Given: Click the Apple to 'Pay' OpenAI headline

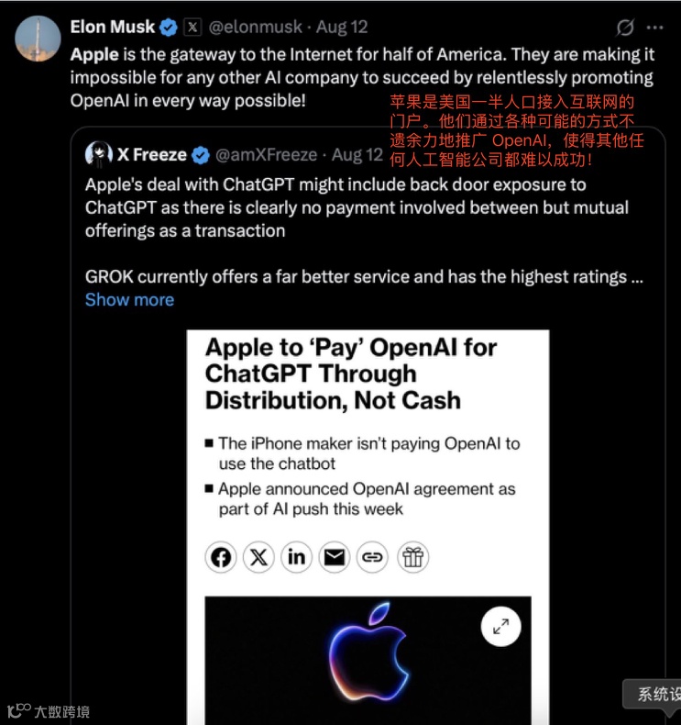Looking at the screenshot, I should pos(351,374).
